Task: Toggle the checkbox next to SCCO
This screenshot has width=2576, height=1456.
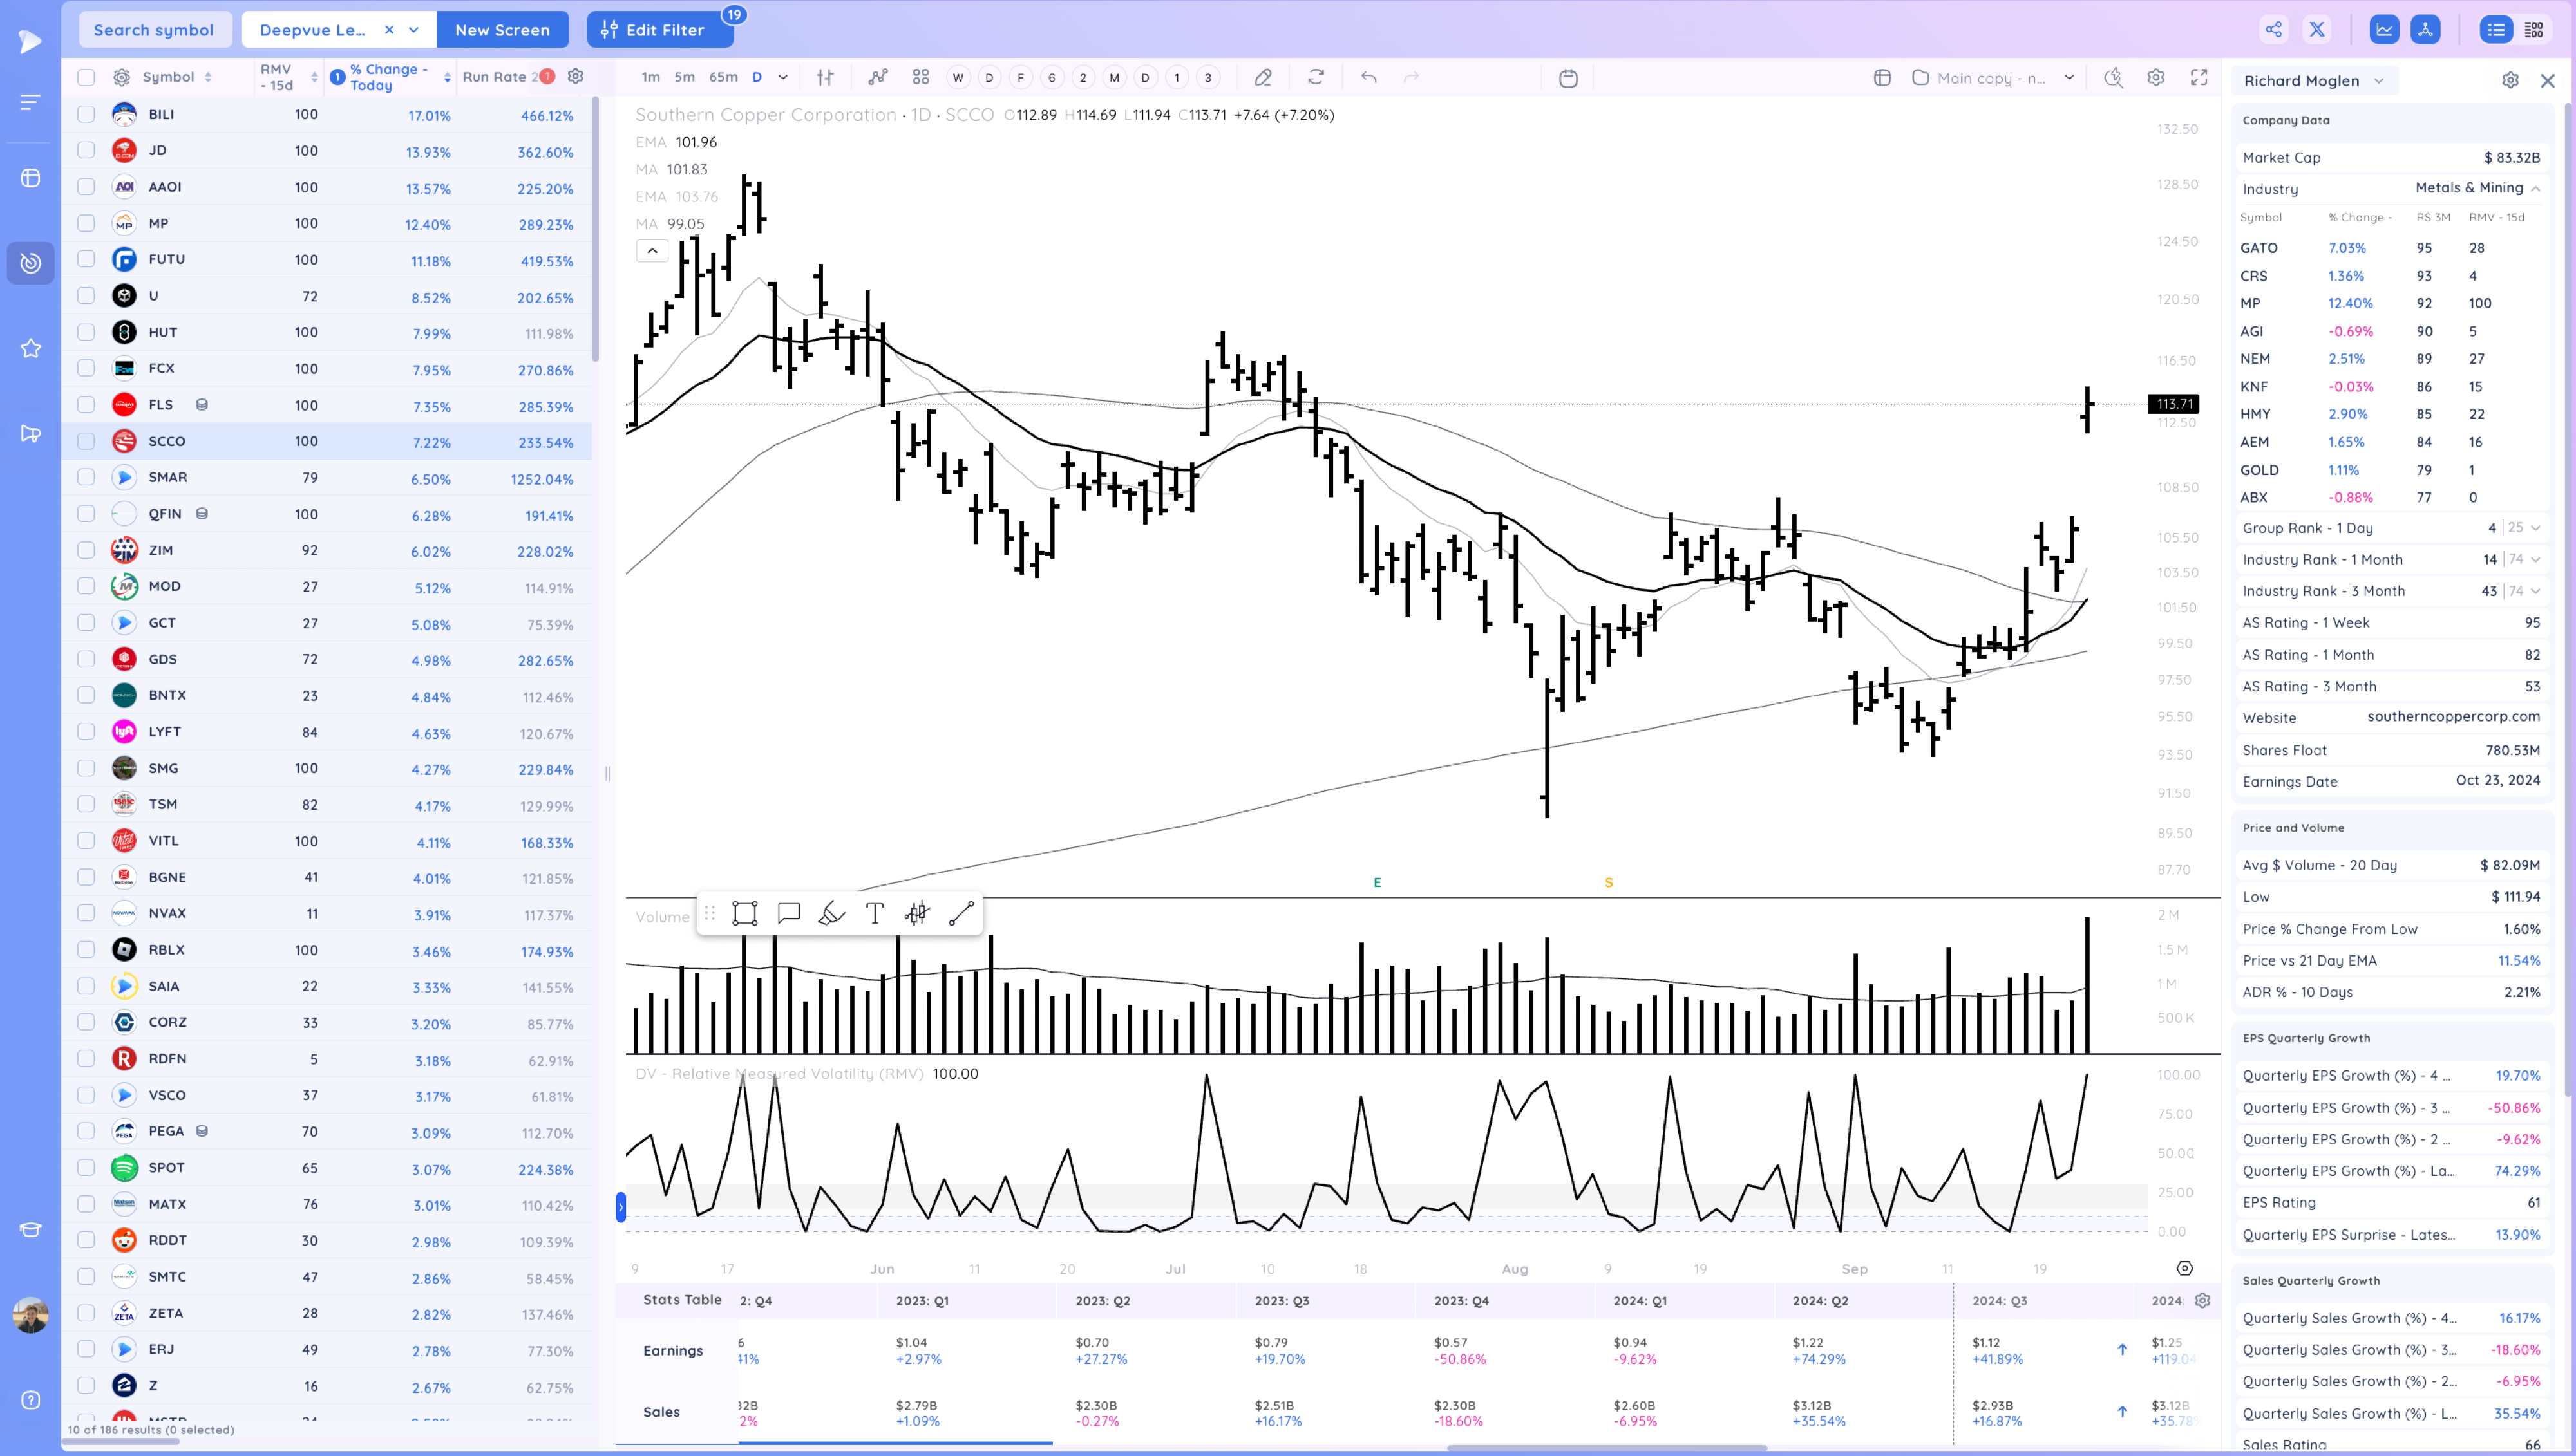Action: pos(86,441)
